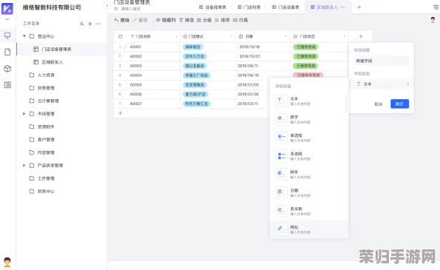Open the 门店状态 column dropdown arrow
Viewport: 440px width, 270px height.
344,36
